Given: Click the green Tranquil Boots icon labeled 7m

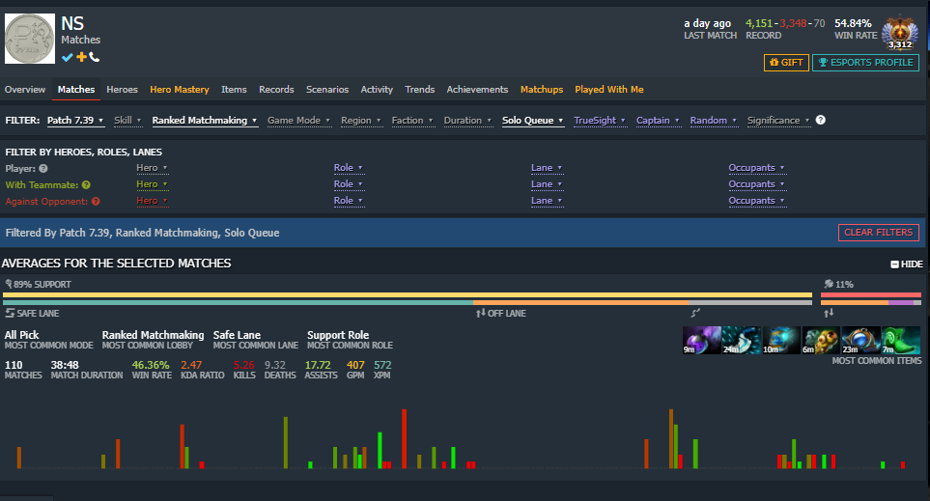Looking at the screenshot, I should coord(900,341).
